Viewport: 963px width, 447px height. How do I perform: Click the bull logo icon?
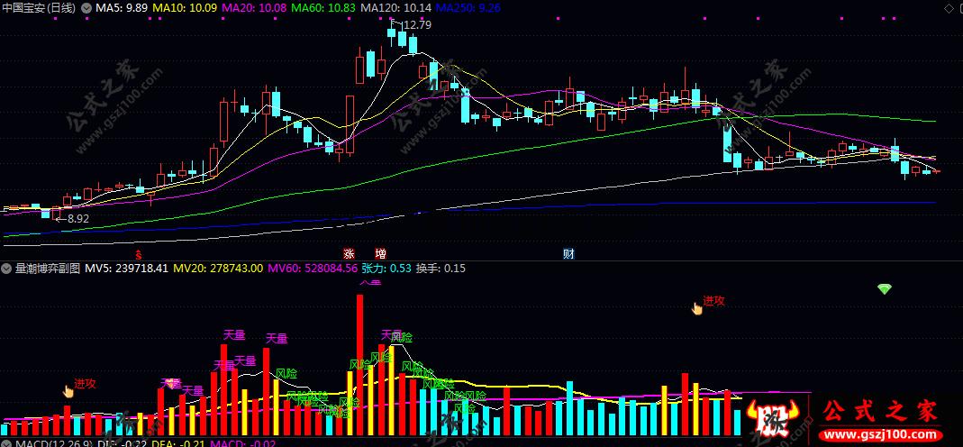point(772,417)
